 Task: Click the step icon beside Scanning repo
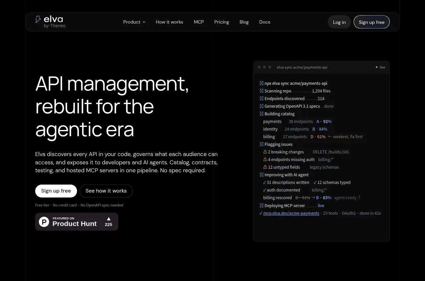pyautogui.click(x=262, y=91)
